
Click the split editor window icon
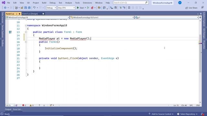point(200,17)
